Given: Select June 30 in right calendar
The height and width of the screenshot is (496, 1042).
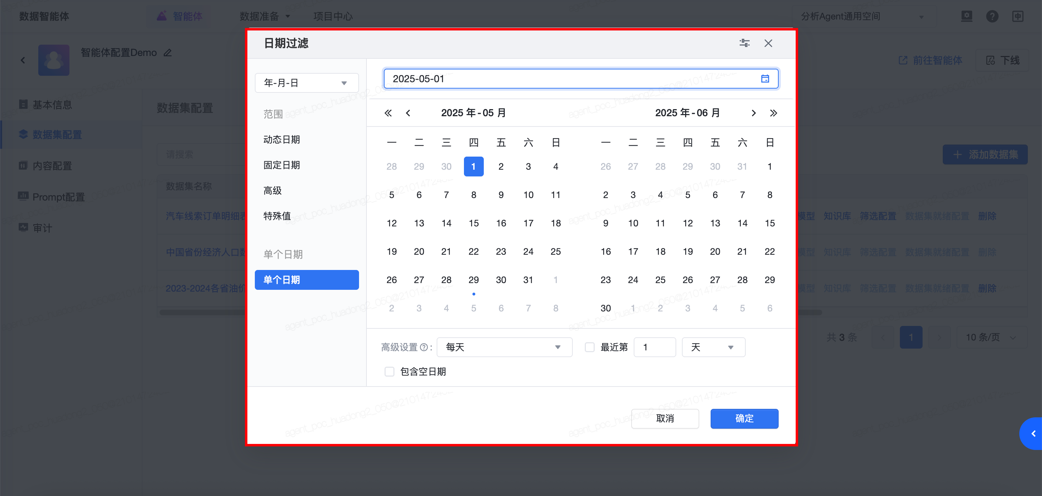Looking at the screenshot, I should pyautogui.click(x=606, y=309).
